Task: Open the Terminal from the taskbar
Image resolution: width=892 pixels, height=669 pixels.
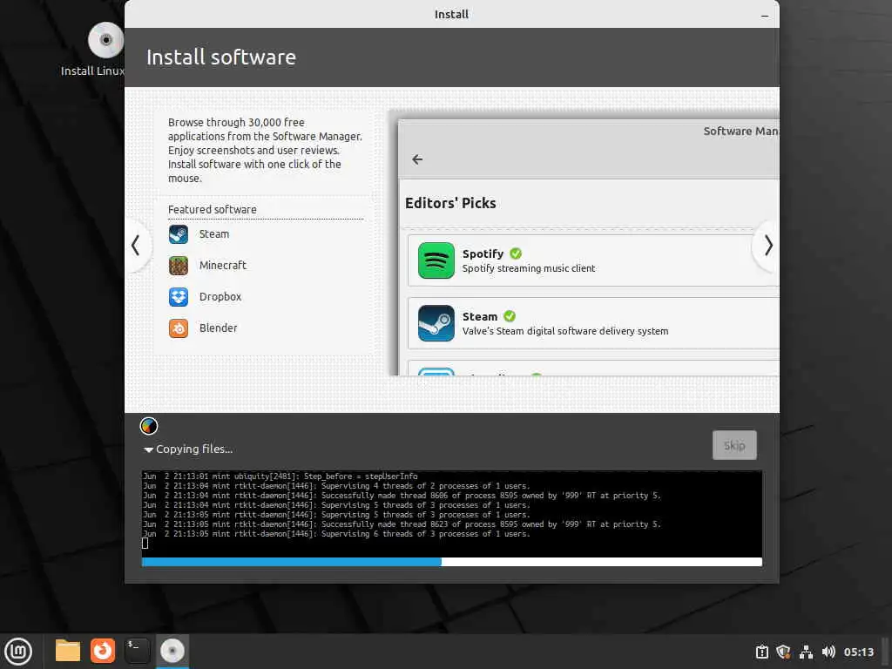Action: click(137, 651)
